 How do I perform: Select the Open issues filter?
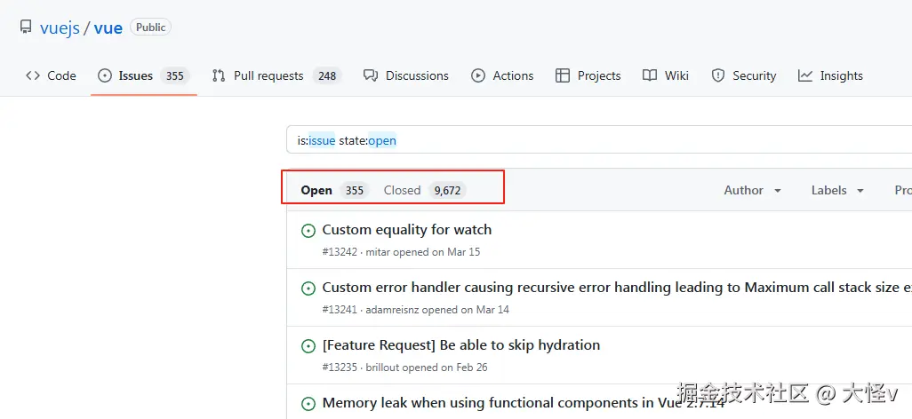click(x=316, y=190)
